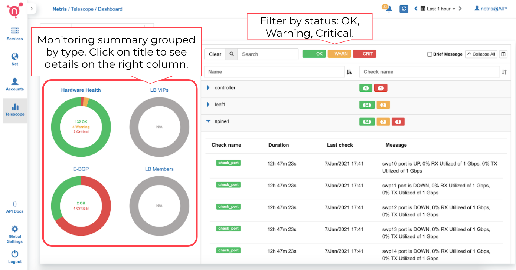This screenshot has height=270, width=516.
Task: Open Global Settings gear
Action: coord(14,233)
